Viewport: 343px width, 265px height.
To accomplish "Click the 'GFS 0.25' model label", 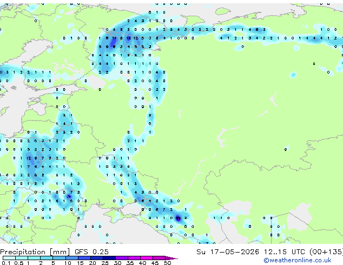I will [x=91, y=252].
